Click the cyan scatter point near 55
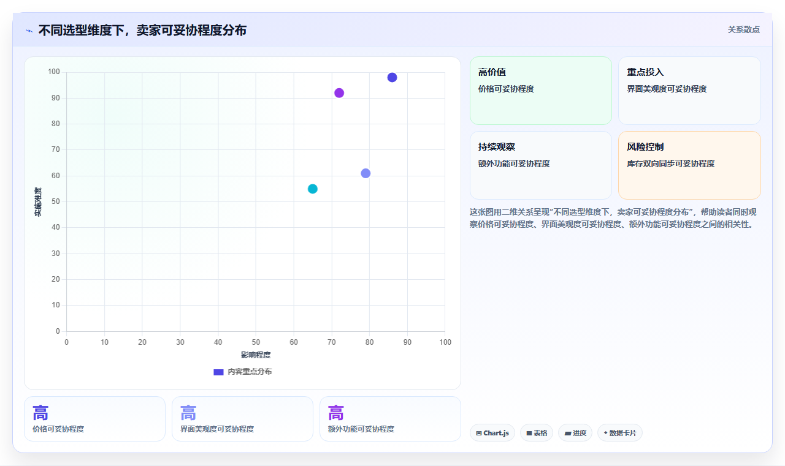The image size is (785, 466). point(313,189)
